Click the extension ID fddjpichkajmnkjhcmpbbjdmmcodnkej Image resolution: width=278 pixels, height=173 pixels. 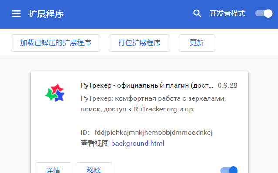153,133
